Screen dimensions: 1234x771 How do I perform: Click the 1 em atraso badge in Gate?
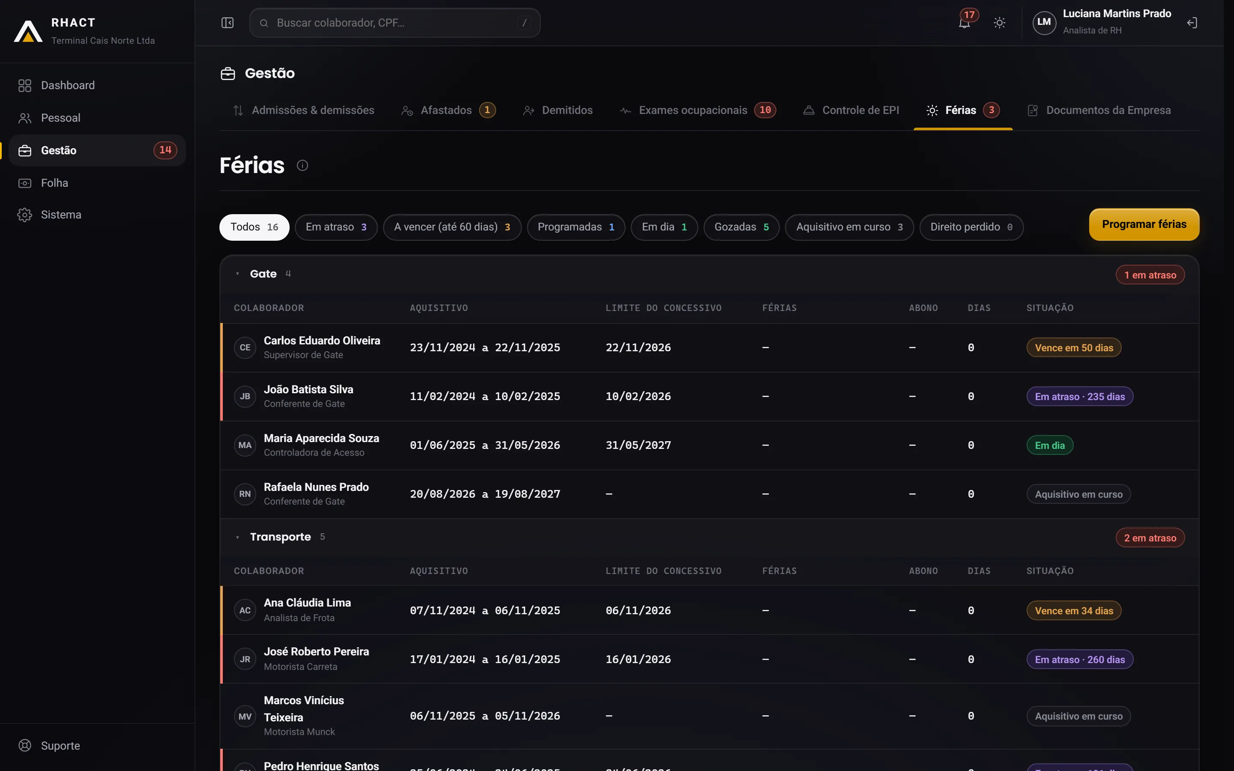[1150, 275]
